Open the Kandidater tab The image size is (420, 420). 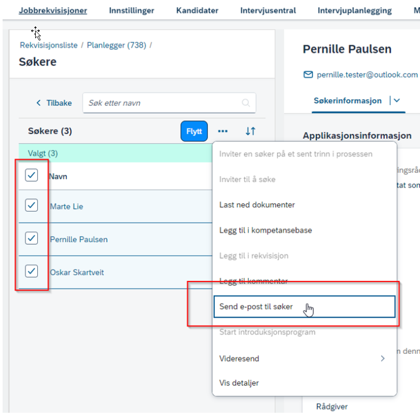point(197,10)
